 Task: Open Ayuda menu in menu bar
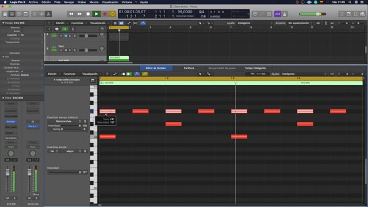tap(144, 2)
